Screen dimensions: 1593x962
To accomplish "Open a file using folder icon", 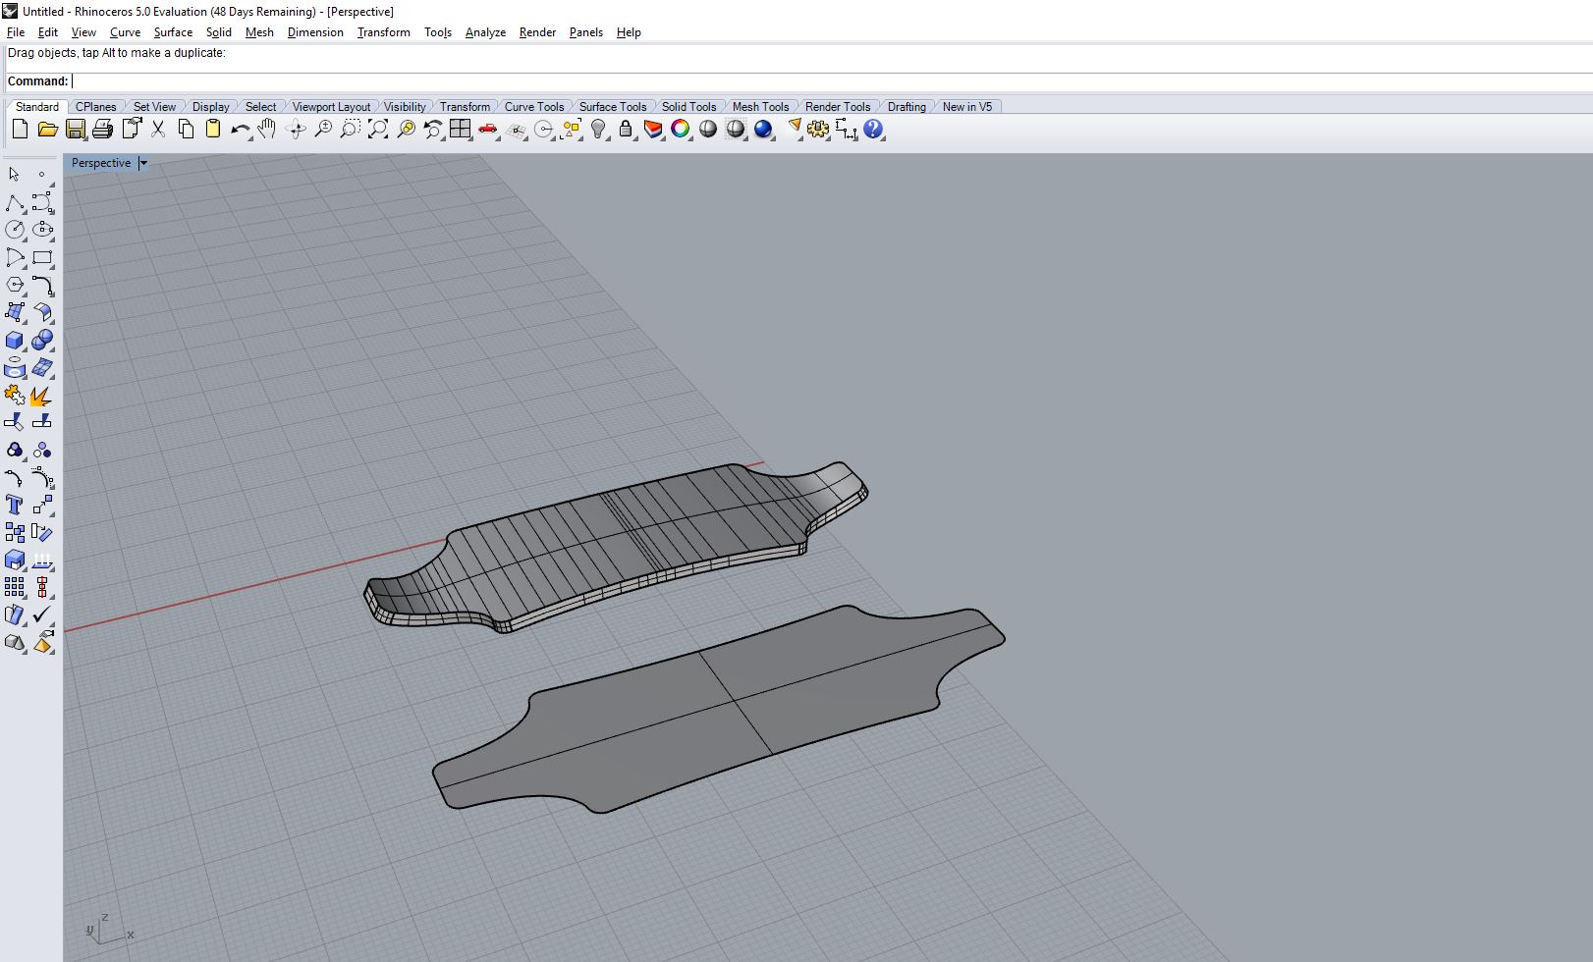I will click(x=47, y=129).
